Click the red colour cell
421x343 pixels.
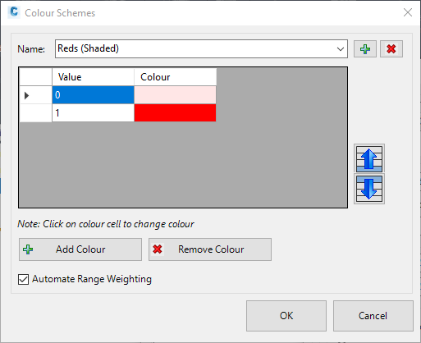pyautogui.click(x=175, y=112)
